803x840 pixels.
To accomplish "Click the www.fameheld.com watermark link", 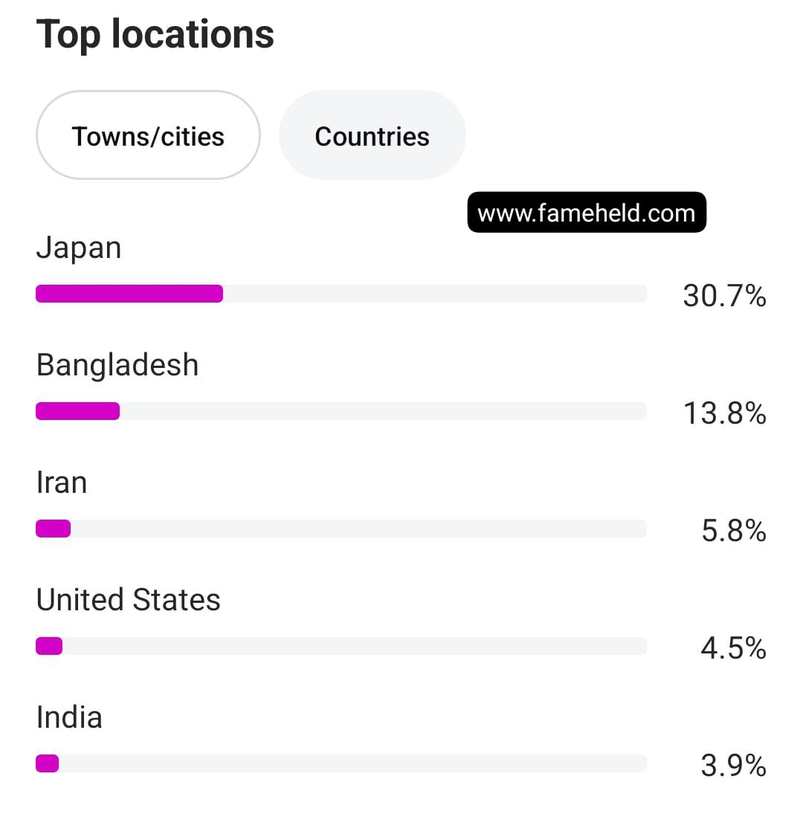I will pyautogui.click(x=586, y=213).
